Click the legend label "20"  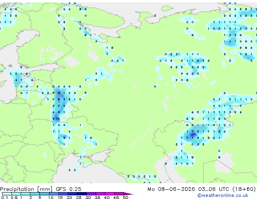click(x=69, y=197)
